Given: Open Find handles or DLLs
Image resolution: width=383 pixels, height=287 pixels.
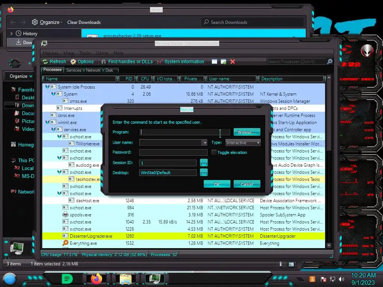Looking at the screenshot, I should coord(127,62).
